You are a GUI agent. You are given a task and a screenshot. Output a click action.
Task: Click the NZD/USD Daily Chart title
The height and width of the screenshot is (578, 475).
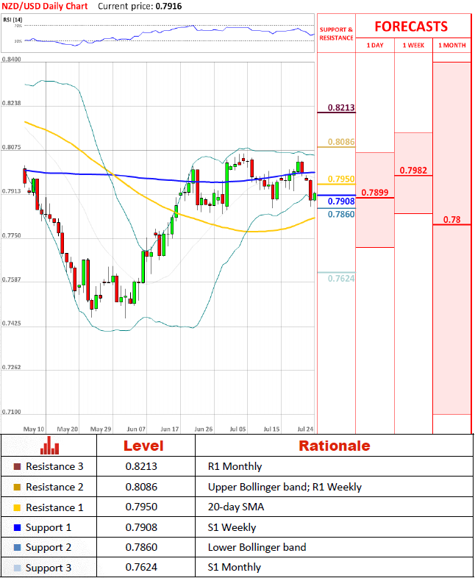pyautogui.click(x=45, y=6)
